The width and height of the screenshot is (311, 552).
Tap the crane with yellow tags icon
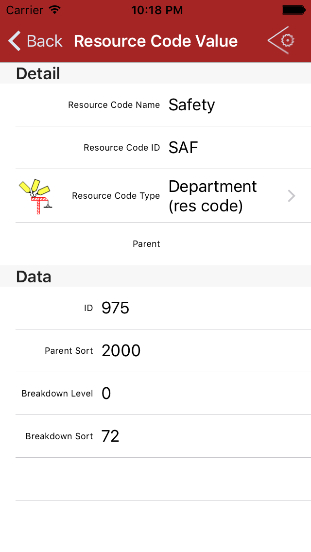[35, 196]
